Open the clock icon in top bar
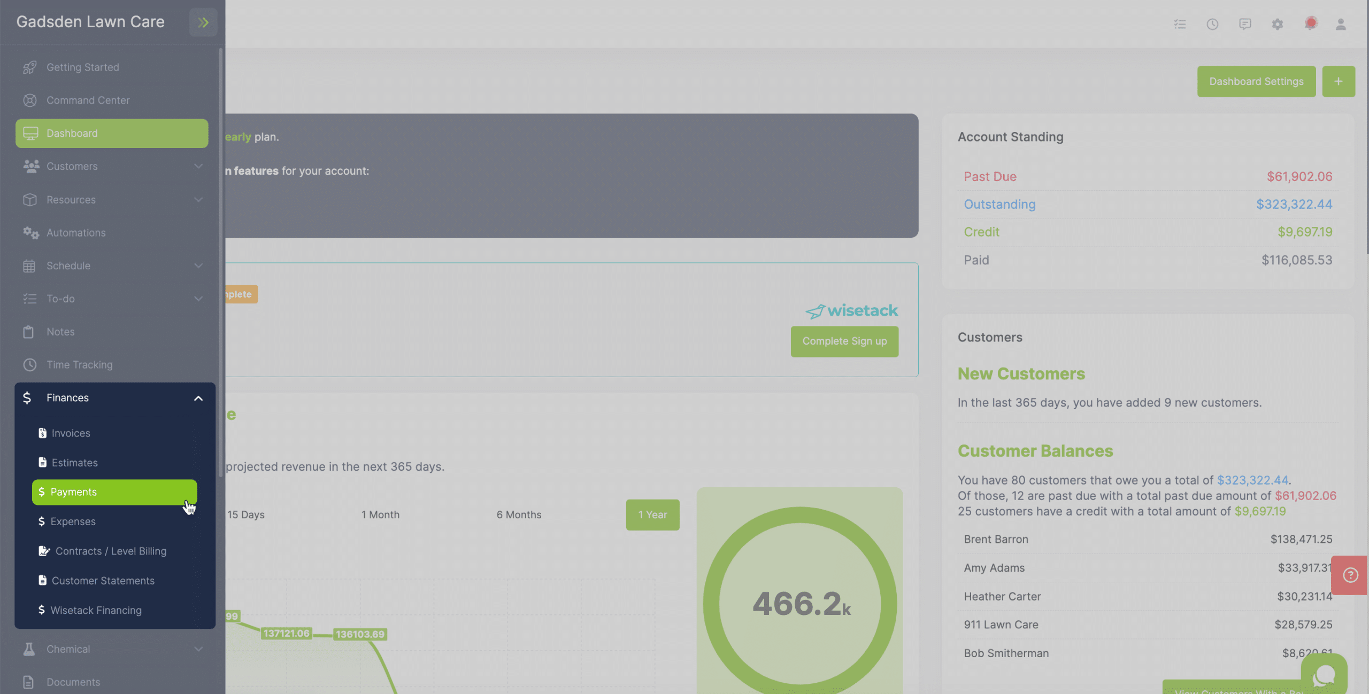Screen dimensions: 1369x694 (x=1212, y=24)
